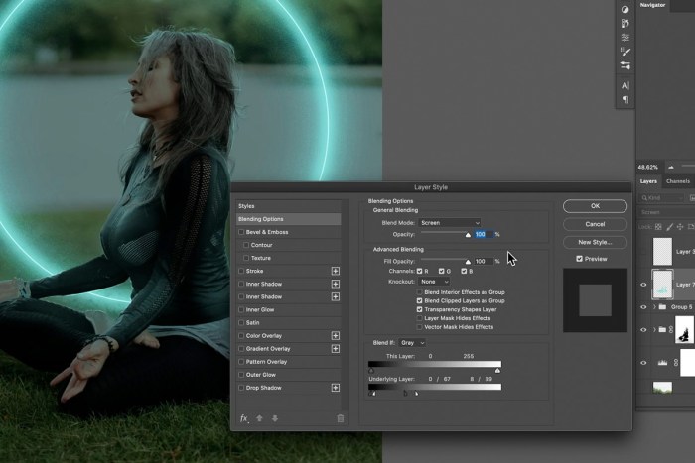Viewport: 695px width, 463px height.
Task: Enable the Stroke checkbox
Action: pos(241,271)
